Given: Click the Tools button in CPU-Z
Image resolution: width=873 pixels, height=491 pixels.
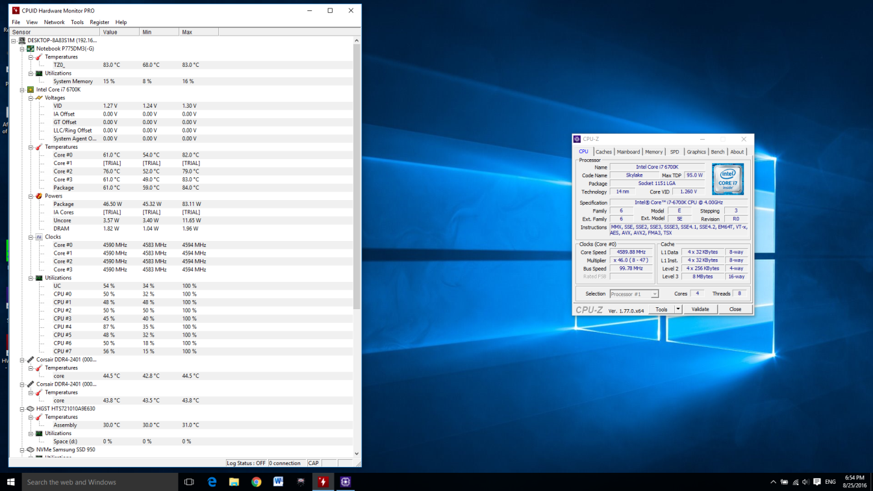Looking at the screenshot, I should pos(661,310).
